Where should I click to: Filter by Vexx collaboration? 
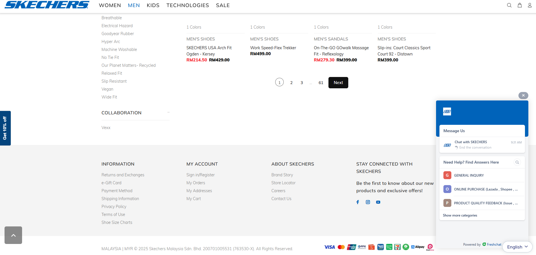tap(106, 128)
